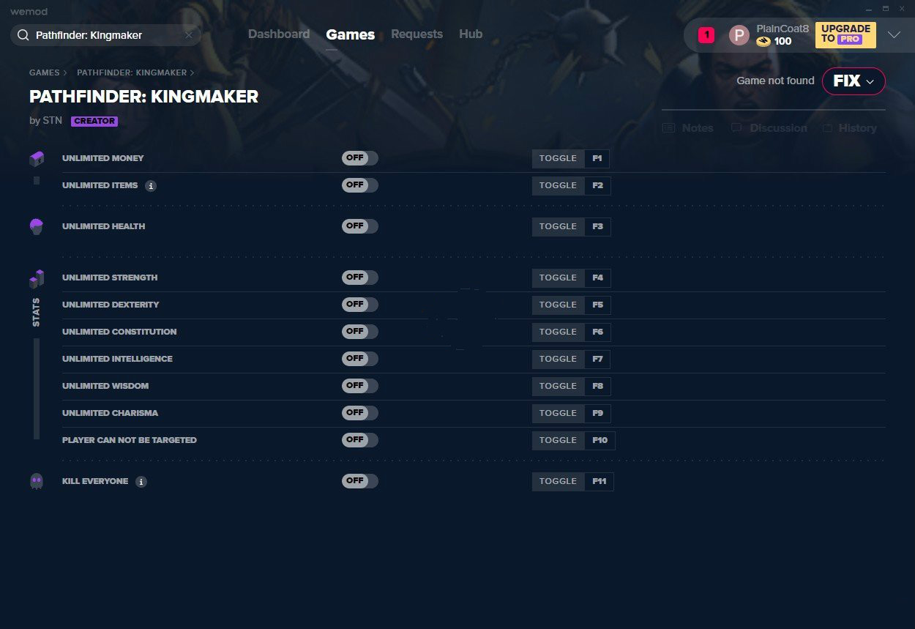Screen dimensions: 915x629
Task: Click the purple chest inventory category icon
Action: pos(37,158)
